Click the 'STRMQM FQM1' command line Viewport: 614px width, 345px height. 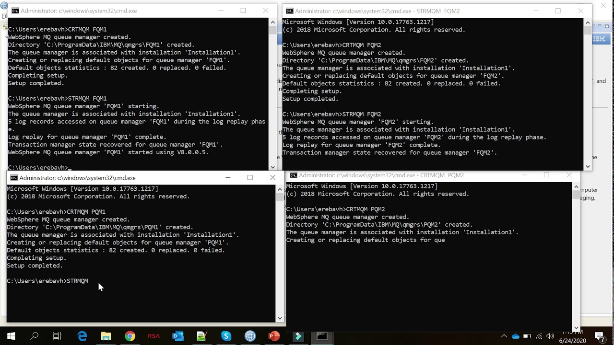(58, 99)
